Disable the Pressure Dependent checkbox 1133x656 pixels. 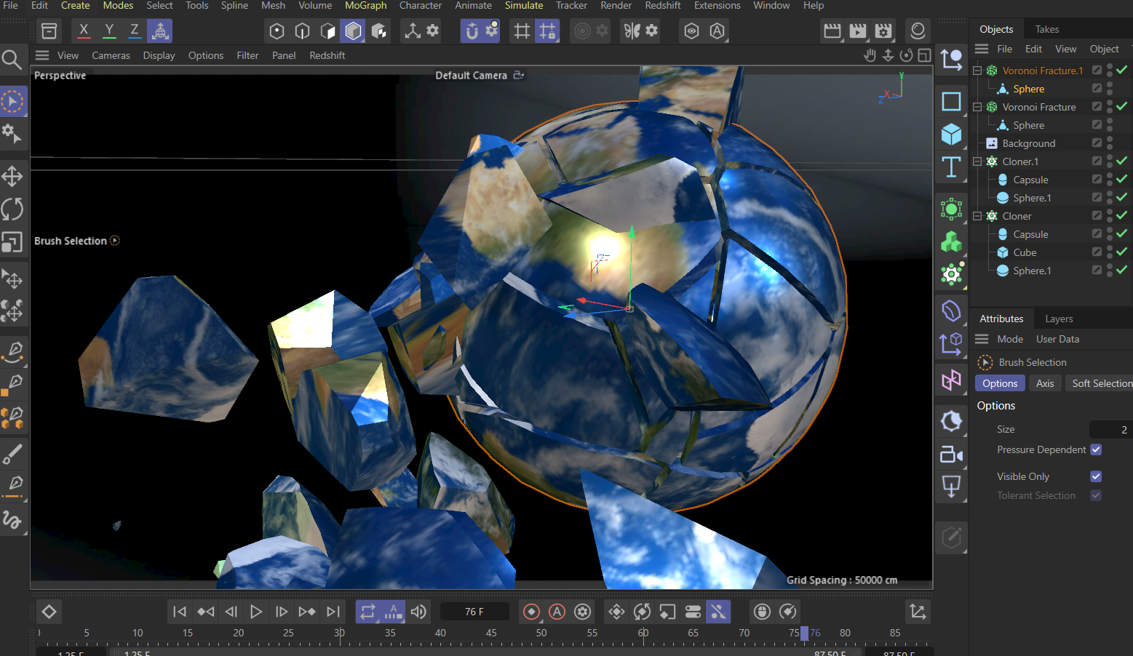tap(1096, 449)
